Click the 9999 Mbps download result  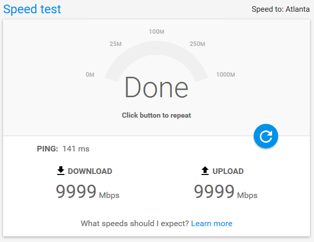[x=87, y=191]
